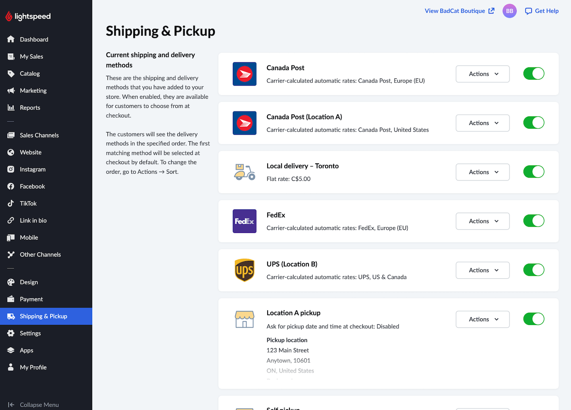Toggle off Canada Post (Location A)
This screenshot has height=410, width=571.
click(x=534, y=123)
